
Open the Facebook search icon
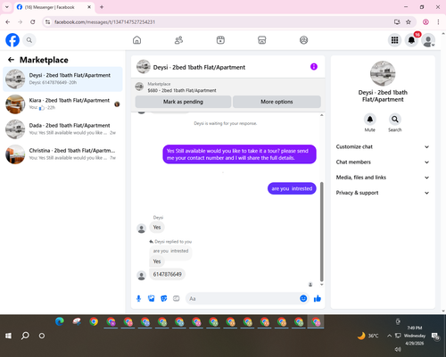pos(29,40)
